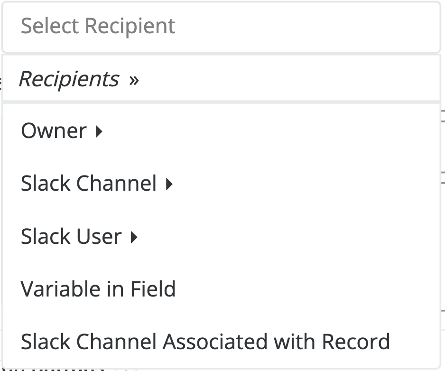This screenshot has height=371, width=445.
Task: Open the Recipients header row
Action: [221, 79]
